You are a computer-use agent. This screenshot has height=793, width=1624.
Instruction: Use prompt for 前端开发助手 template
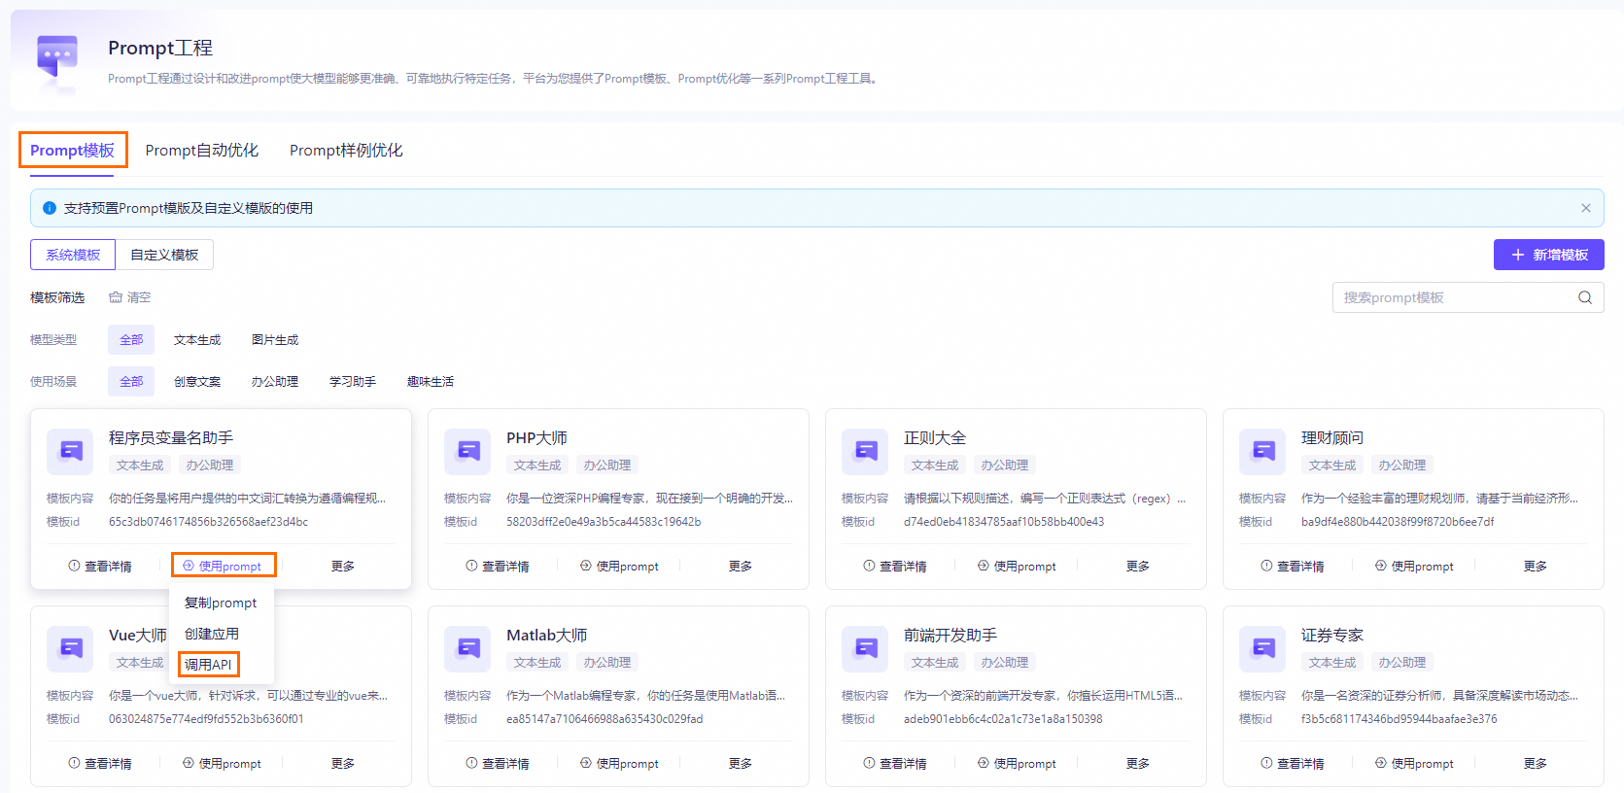click(1018, 763)
